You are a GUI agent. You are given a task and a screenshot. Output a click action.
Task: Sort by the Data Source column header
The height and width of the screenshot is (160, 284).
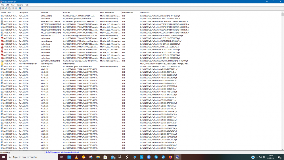[145, 13]
